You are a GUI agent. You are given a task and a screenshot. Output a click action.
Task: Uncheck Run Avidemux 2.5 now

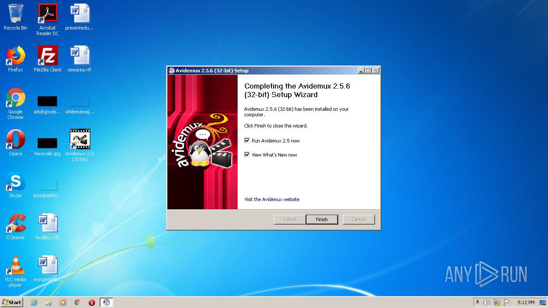(247, 140)
